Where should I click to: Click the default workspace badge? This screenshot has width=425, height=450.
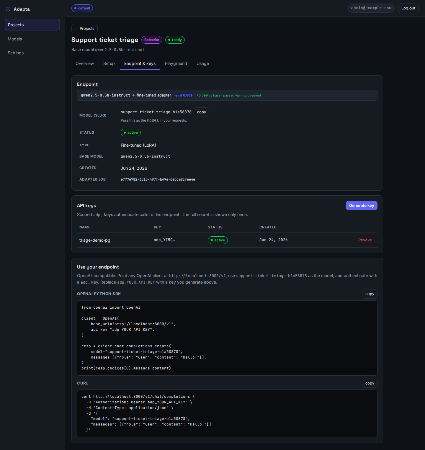tap(82, 8)
